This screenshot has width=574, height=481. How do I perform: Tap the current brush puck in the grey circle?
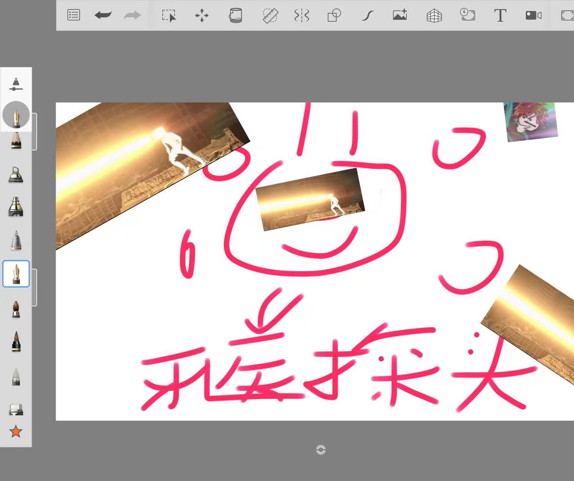click(x=16, y=115)
